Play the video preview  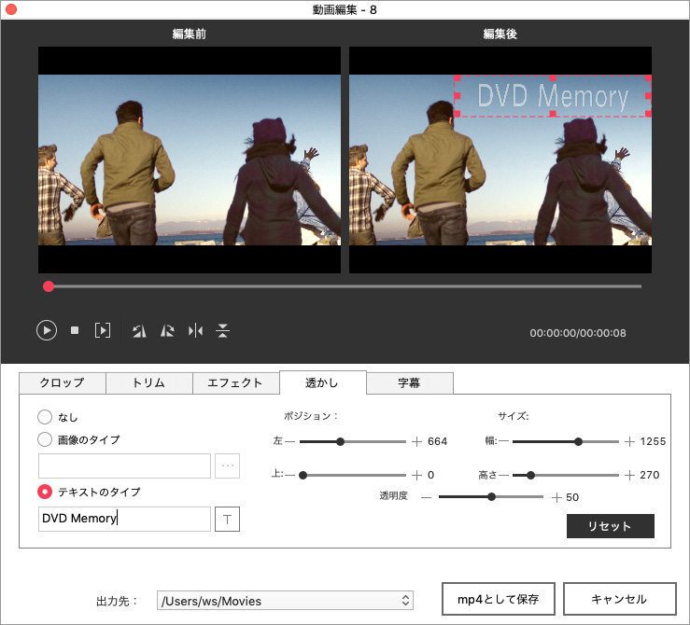click(47, 330)
